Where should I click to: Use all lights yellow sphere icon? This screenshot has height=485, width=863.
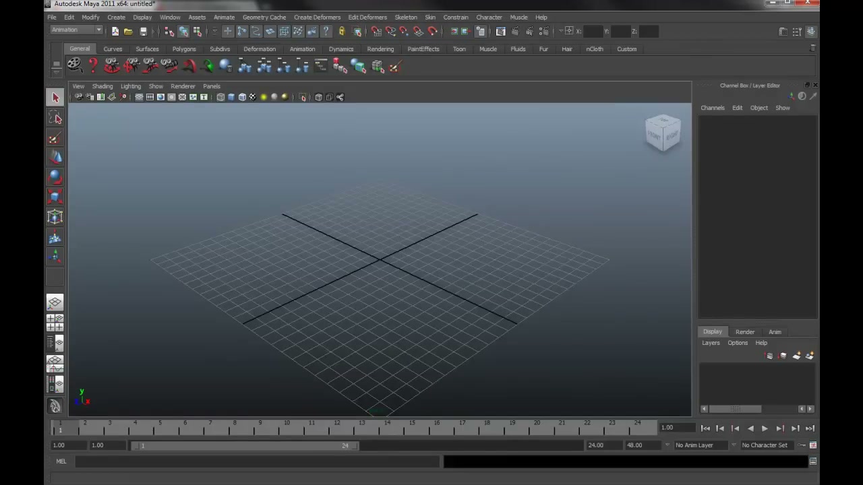(264, 97)
